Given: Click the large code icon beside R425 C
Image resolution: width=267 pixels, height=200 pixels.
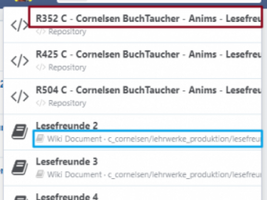Looking at the screenshot, I should click(x=20, y=61).
